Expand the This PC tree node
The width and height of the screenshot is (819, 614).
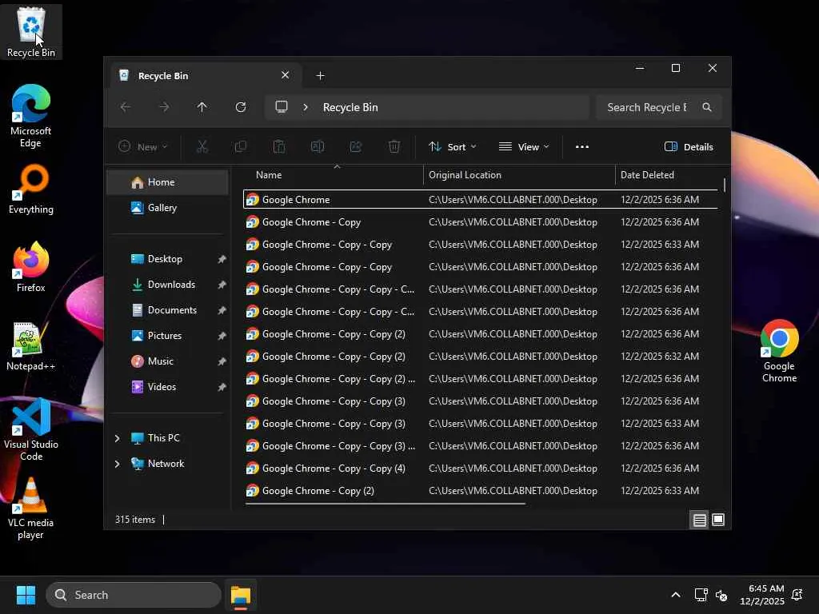(x=117, y=438)
